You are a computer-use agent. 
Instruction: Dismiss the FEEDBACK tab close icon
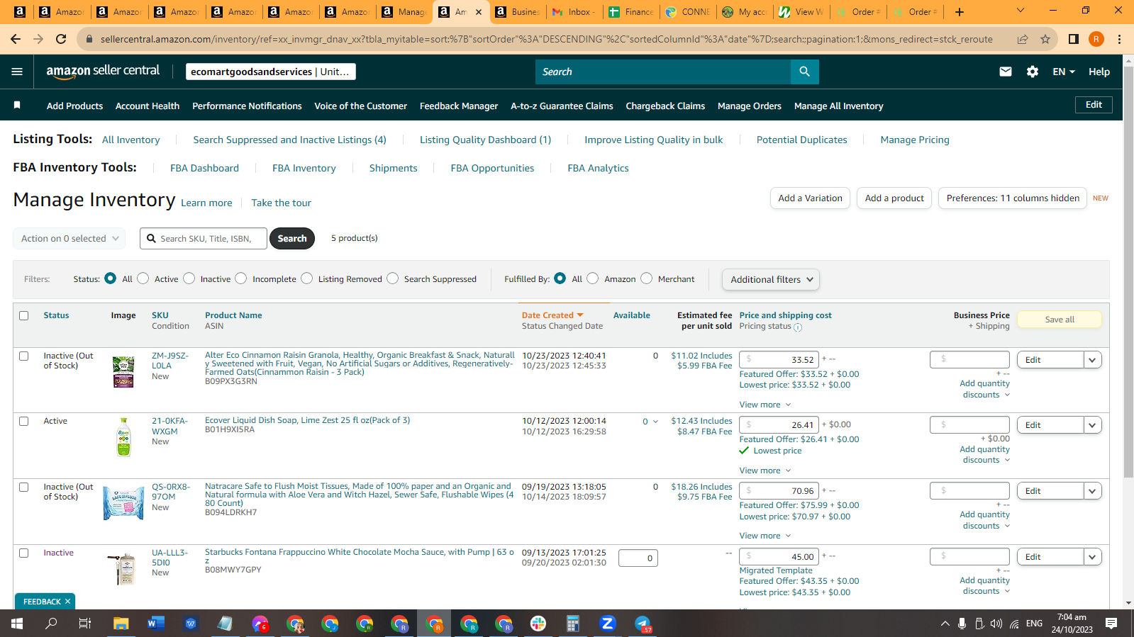[68, 602]
